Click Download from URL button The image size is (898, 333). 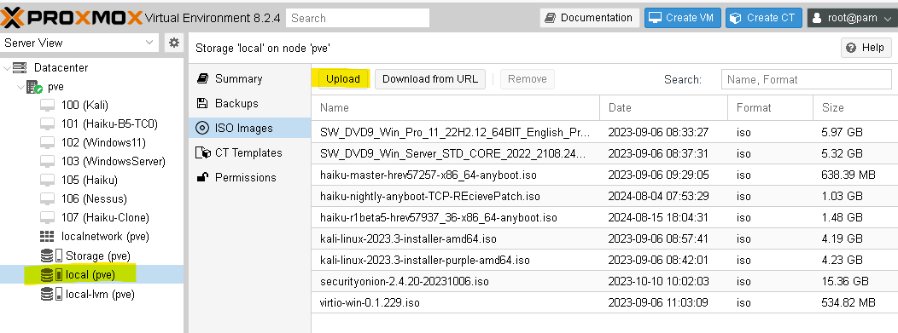(x=430, y=79)
